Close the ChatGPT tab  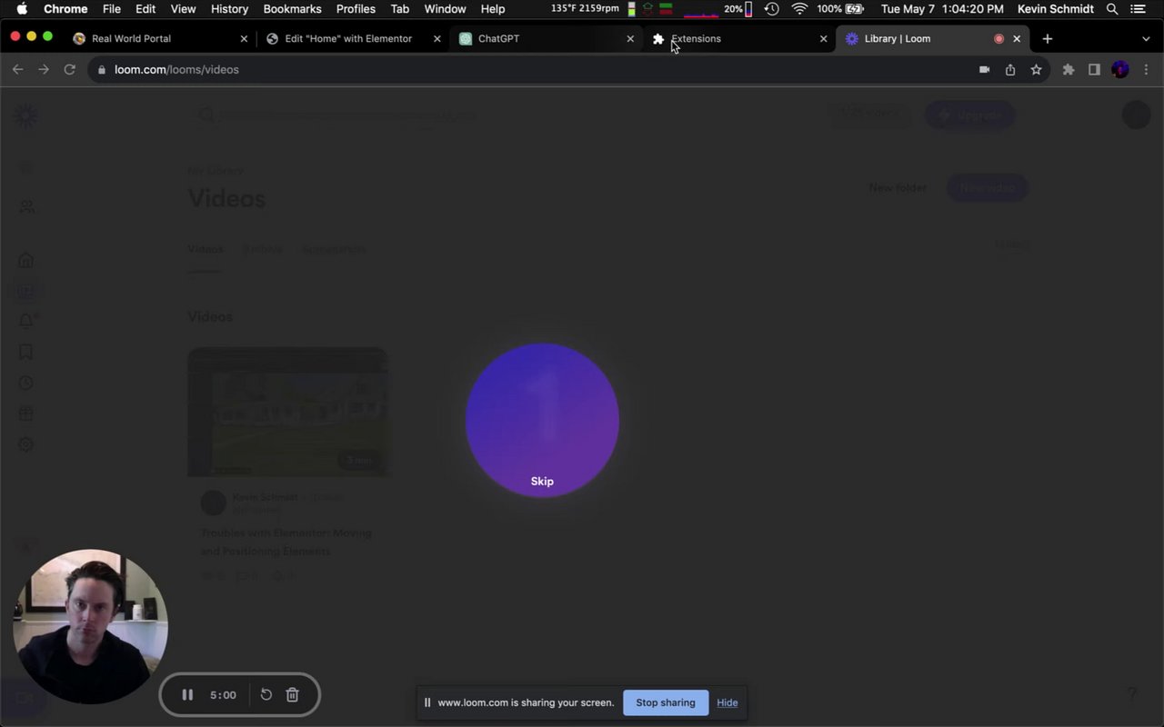[630, 39]
